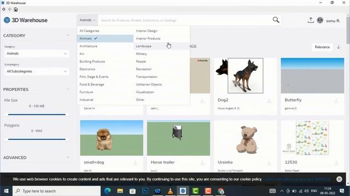Download the Horse trailer model
The width and height of the screenshot is (350, 196).
(202, 163)
